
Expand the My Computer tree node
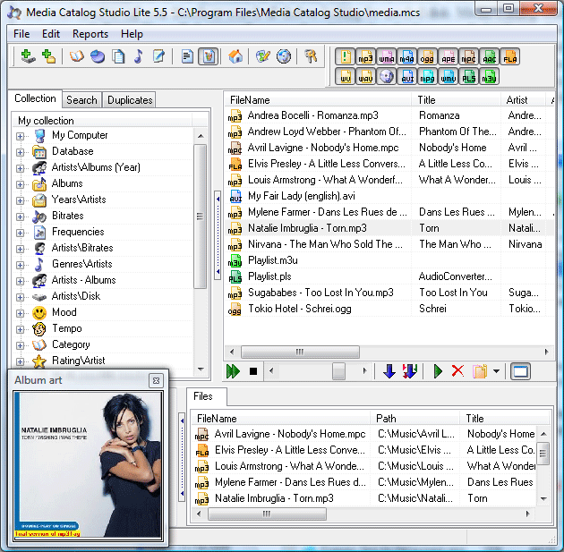20,136
